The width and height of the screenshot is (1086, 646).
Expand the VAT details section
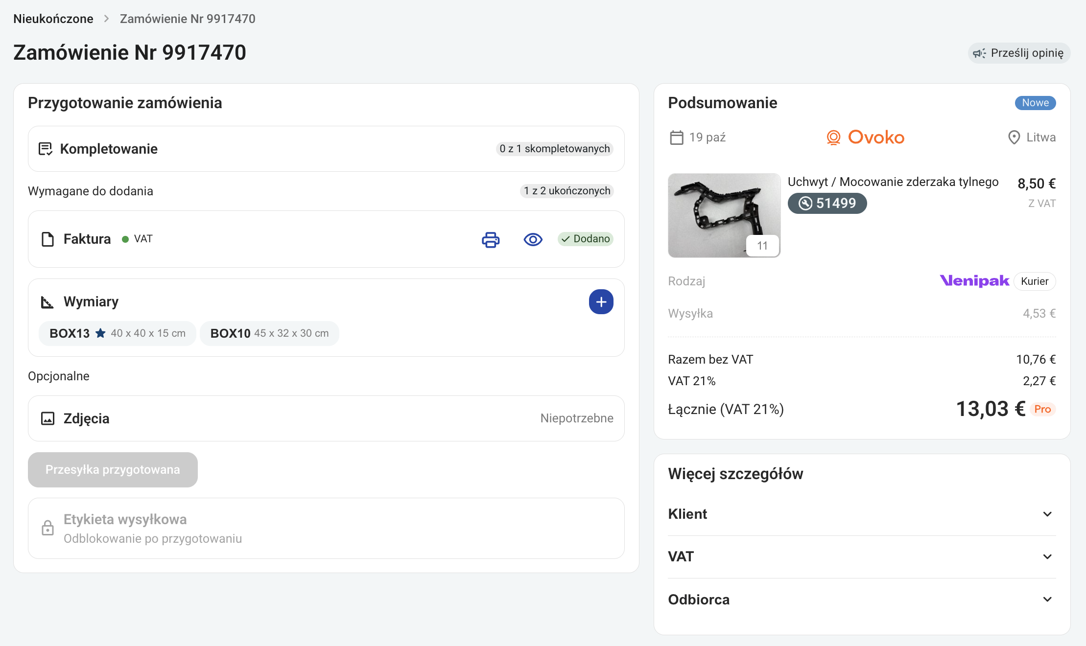pyautogui.click(x=862, y=556)
